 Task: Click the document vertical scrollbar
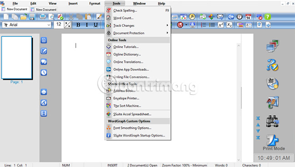(x=239, y=103)
